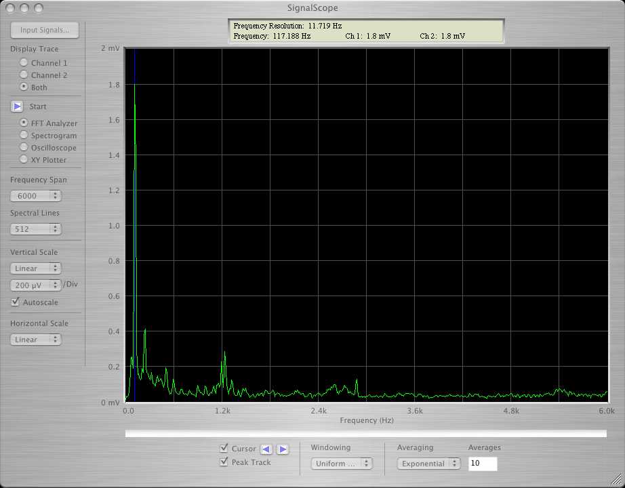Move cursor right with arrow button
The width and height of the screenshot is (625, 488).
[x=283, y=449]
